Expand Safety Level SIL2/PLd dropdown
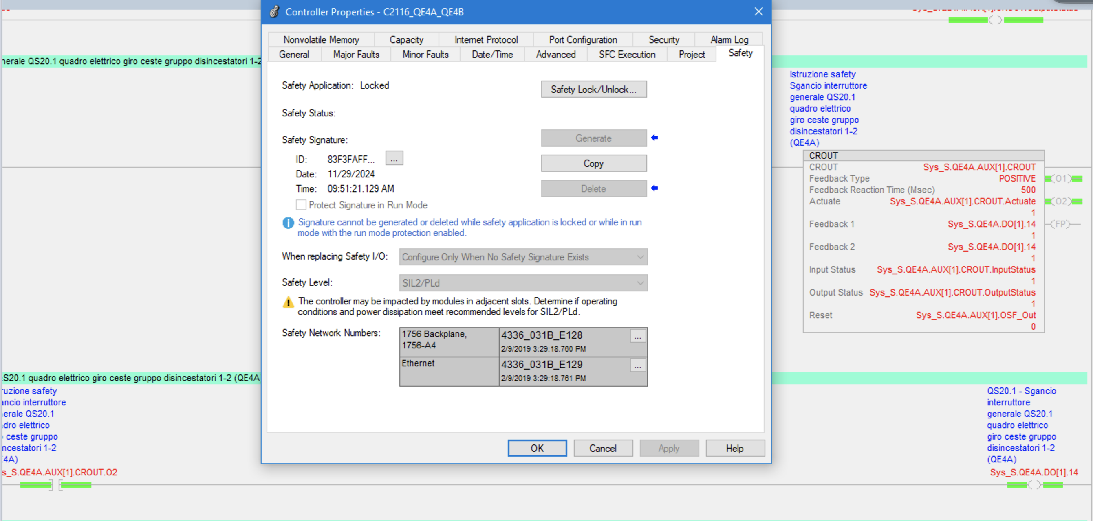The width and height of the screenshot is (1093, 521). (523, 283)
